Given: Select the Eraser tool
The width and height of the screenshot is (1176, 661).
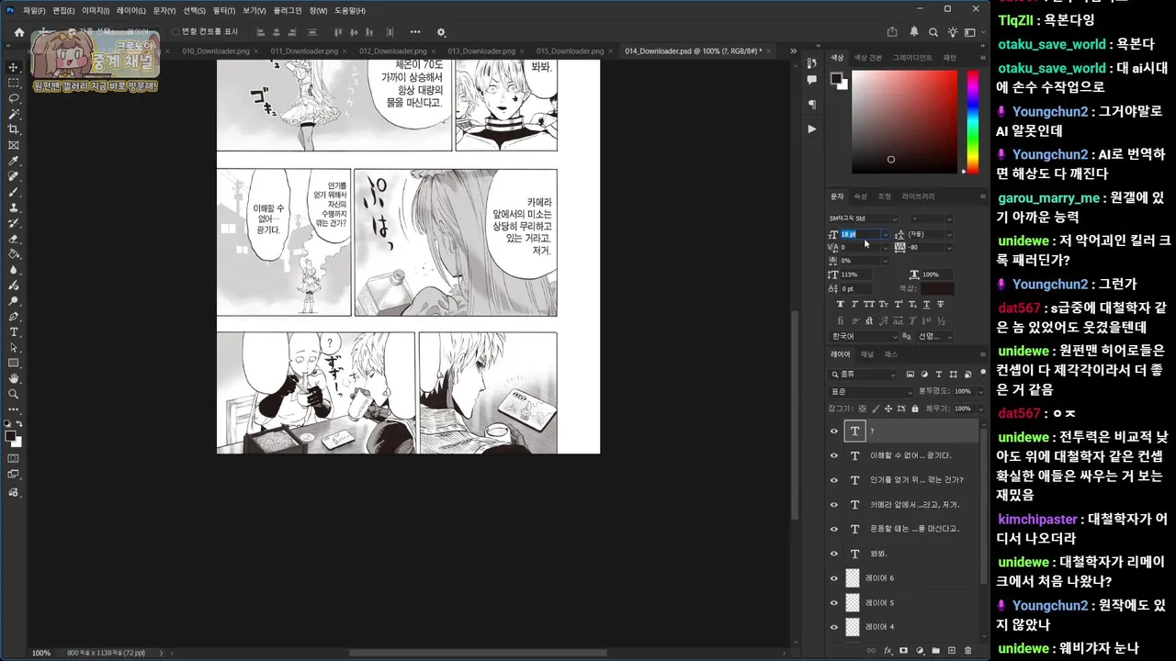Looking at the screenshot, I should (14, 239).
